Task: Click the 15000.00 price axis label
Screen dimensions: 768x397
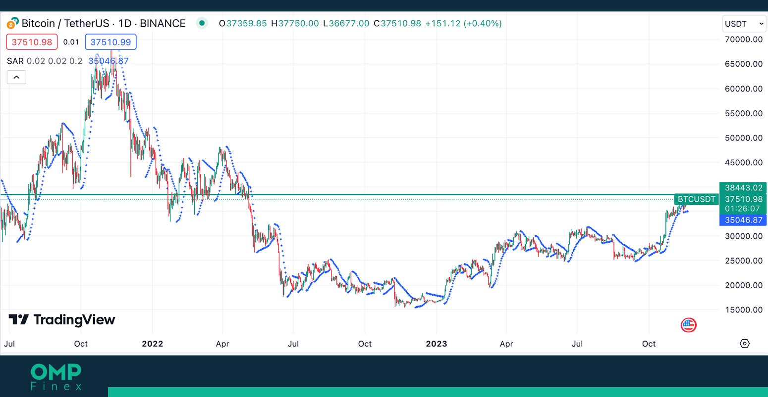Action: pyautogui.click(x=743, y=310)
